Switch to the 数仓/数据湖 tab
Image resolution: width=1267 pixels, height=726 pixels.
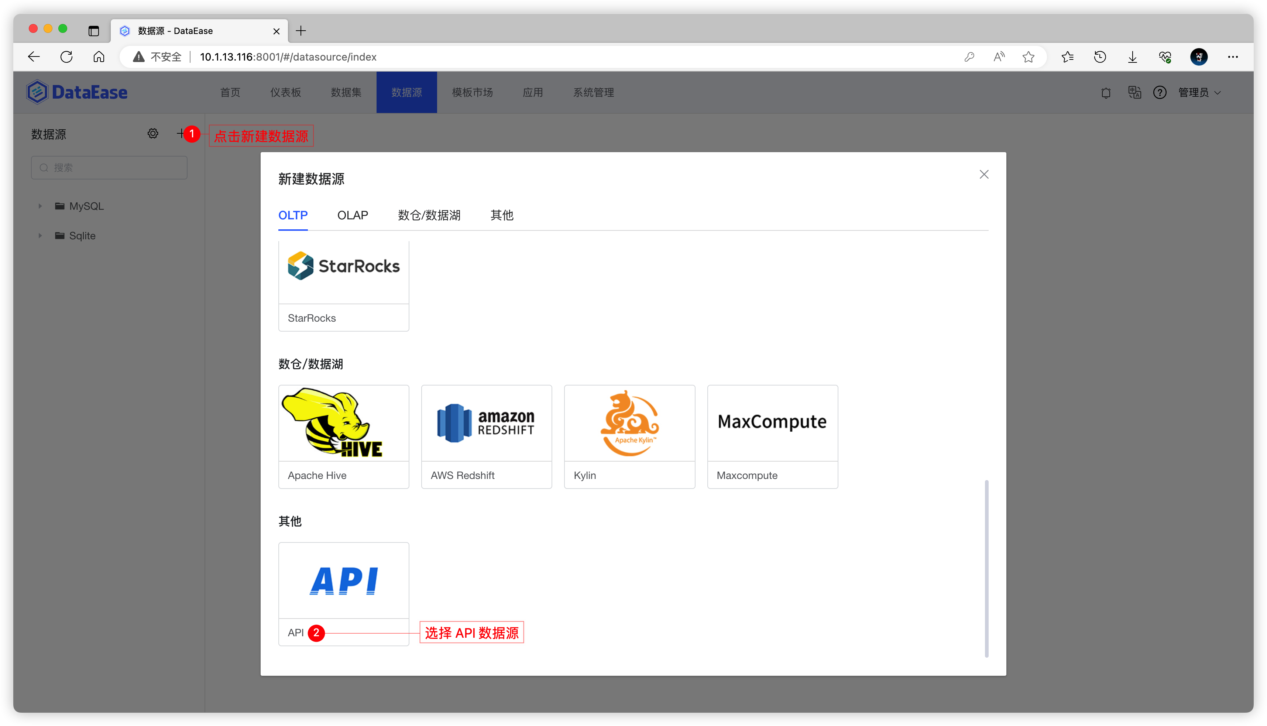pyautogui.click(x=429, y=215)
